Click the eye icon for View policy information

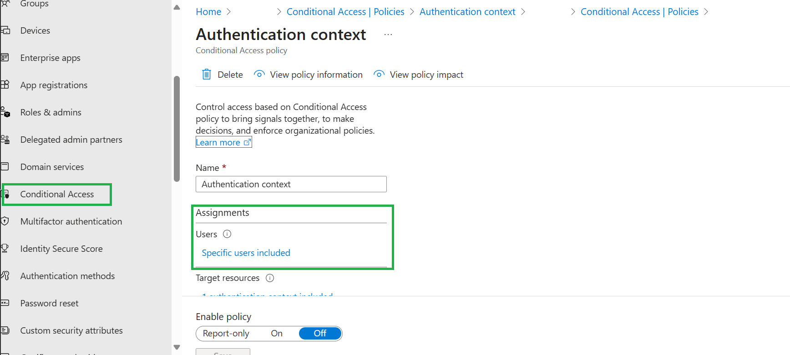(x=259, y=74)
